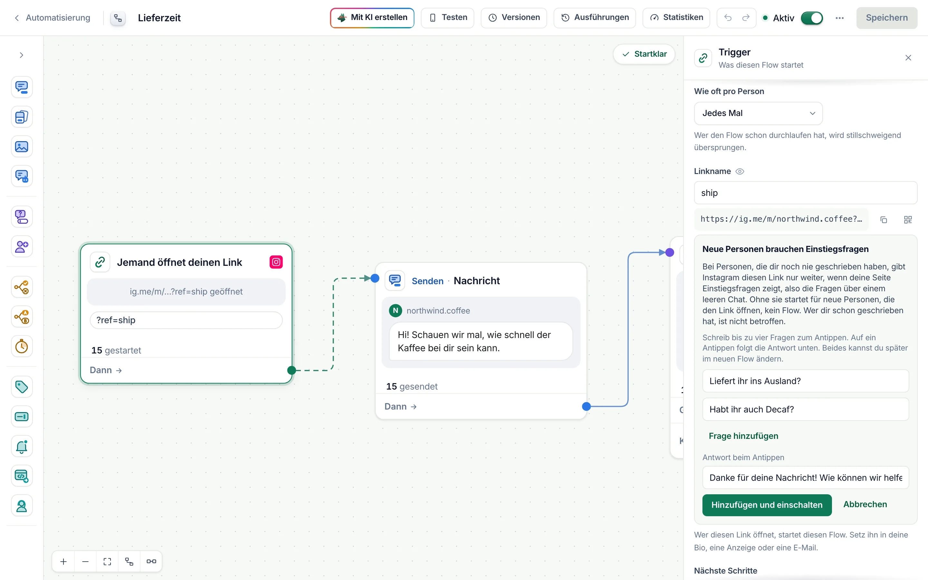The image size is (928, 580).
Task: Copy the ig.me link URL
Action: [884, 220]
